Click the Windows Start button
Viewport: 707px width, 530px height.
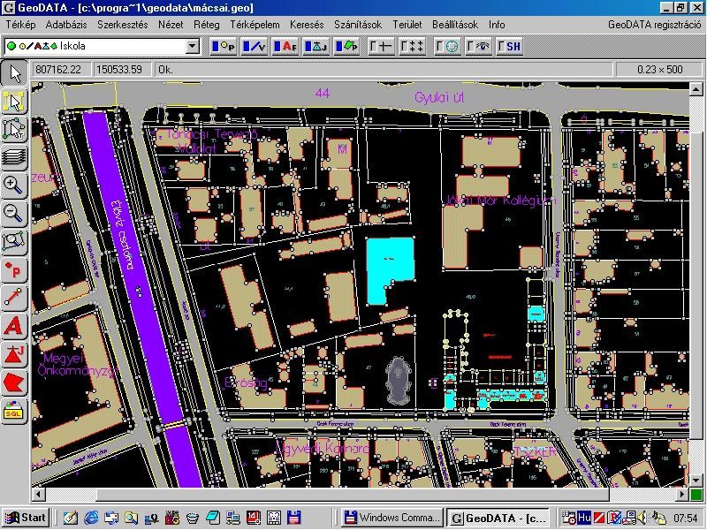(x=26, y=518)
